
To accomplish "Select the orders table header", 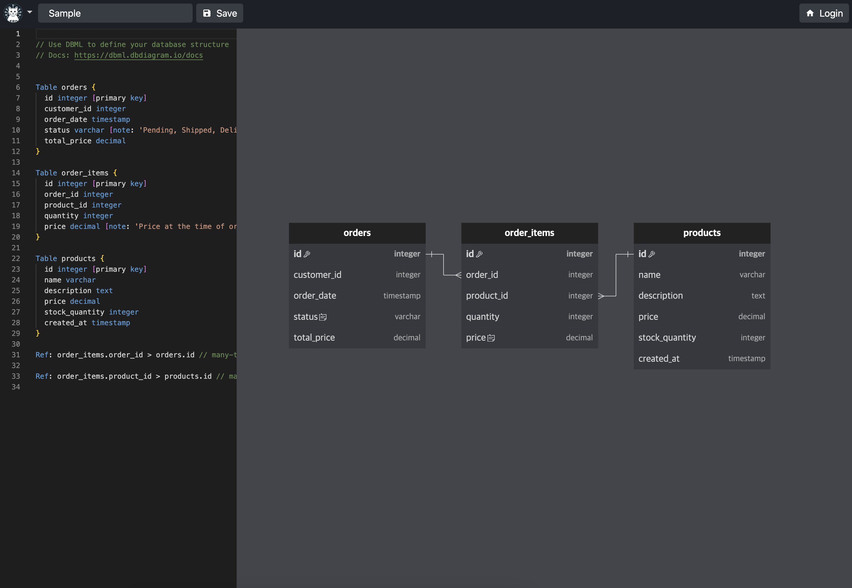I will pos(356,233).
